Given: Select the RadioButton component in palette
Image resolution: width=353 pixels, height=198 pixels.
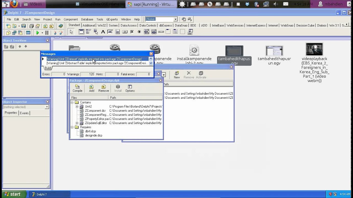Looking at the screenshot, I should [x=139, y=32].
